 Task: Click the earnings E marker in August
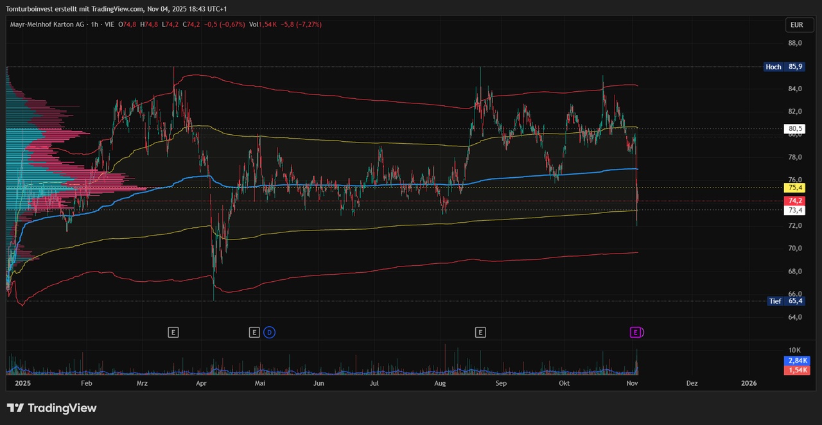(480, 332)
